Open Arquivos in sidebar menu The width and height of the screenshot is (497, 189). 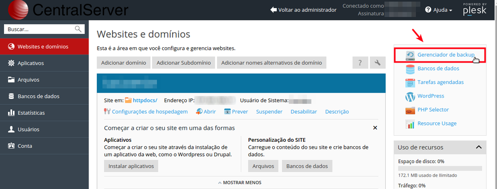[x=44, y=80]
